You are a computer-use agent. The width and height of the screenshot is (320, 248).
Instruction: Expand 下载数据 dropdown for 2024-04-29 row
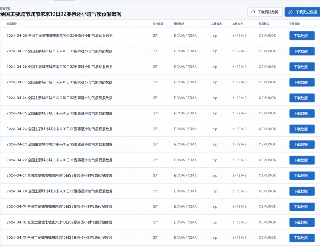(x=302, y=51)
